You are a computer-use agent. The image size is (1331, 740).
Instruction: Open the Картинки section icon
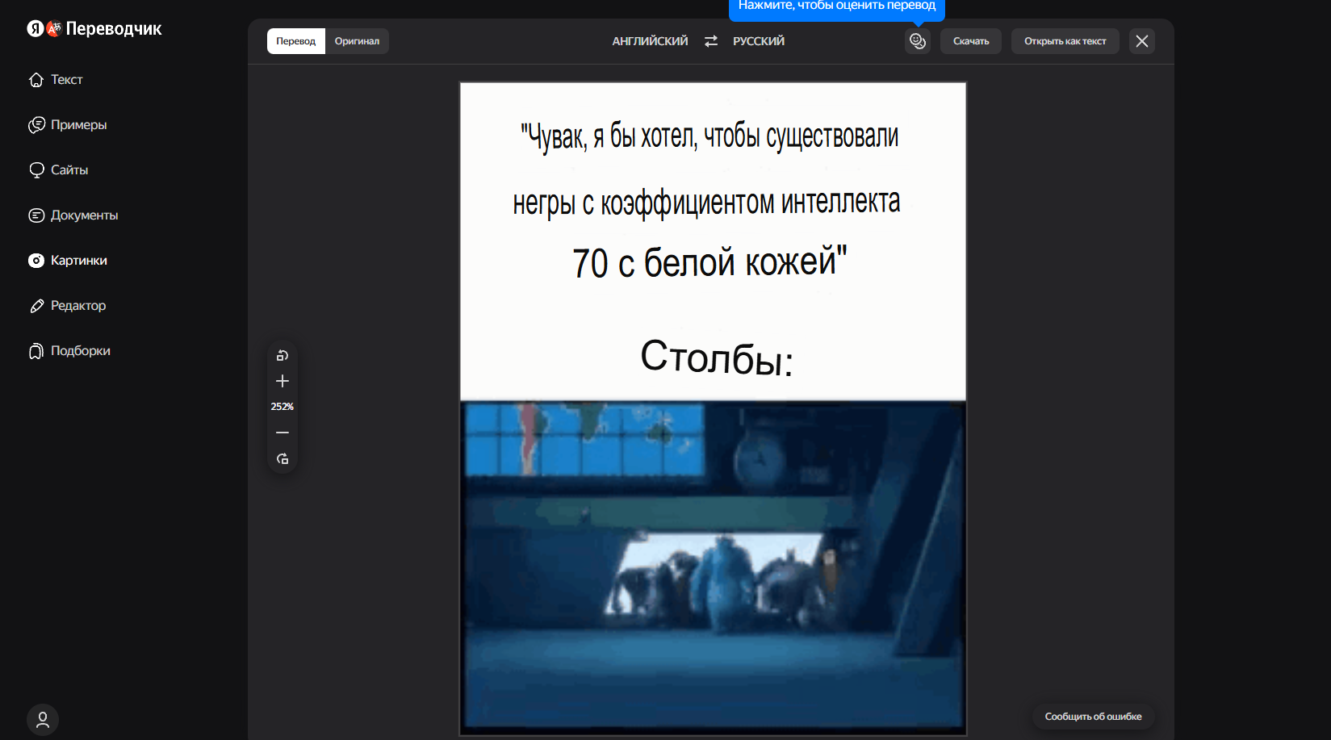(x=36, y=261)
